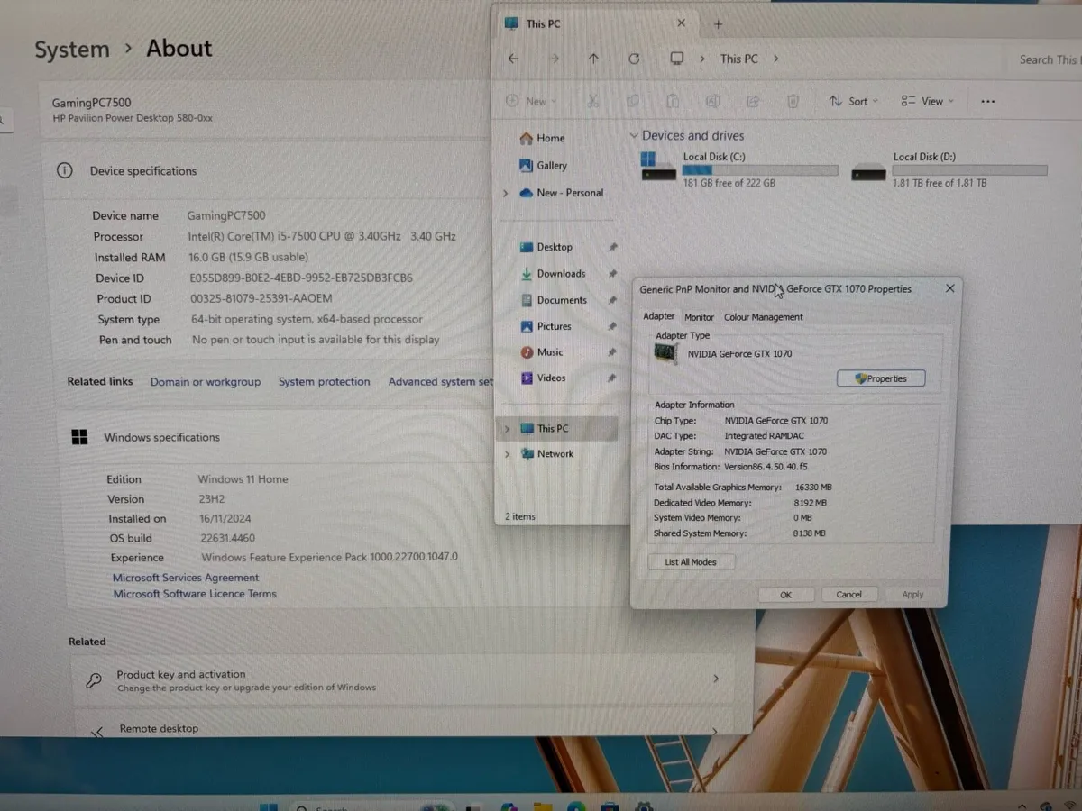Click the adapter Properties button
The width and height of the screenshot is (1082, 811).
[880, 378]
